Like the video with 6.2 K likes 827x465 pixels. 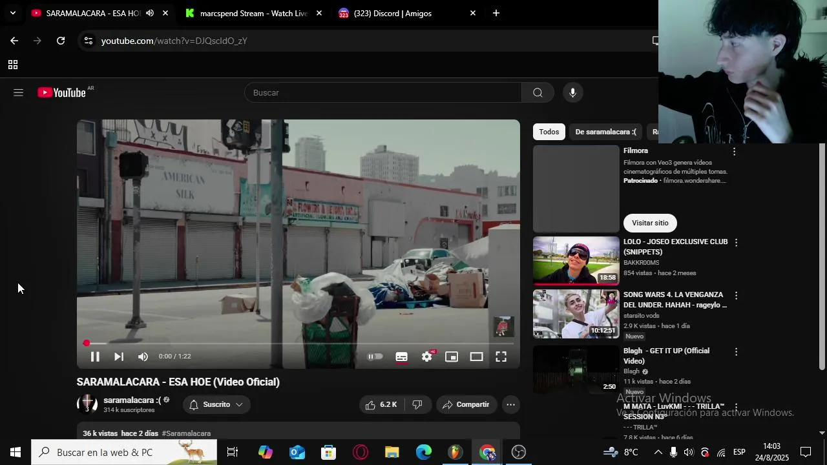pyautogui.click(x=381, y=405)
